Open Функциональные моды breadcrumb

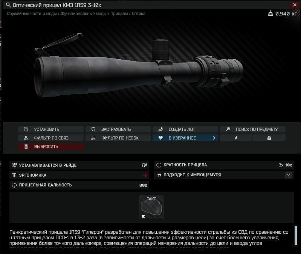[x=84, y=14]
